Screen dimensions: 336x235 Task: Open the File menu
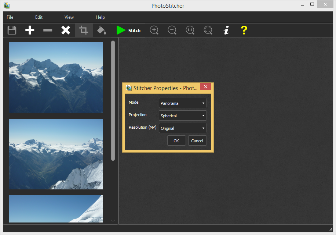10,17
